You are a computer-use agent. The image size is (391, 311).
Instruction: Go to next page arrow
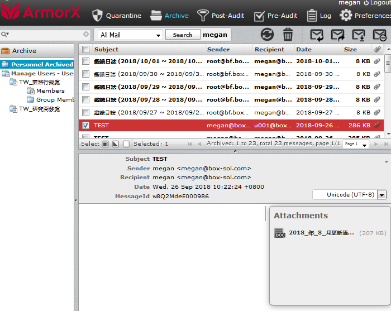click(376, 144)
